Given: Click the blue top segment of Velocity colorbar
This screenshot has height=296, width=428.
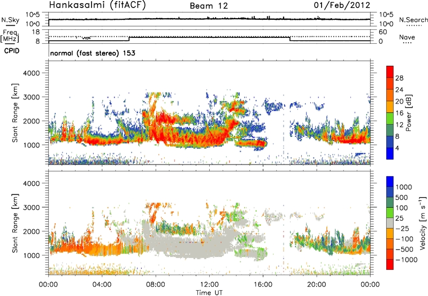Looking at the screenshot, I should pos(390,182).
